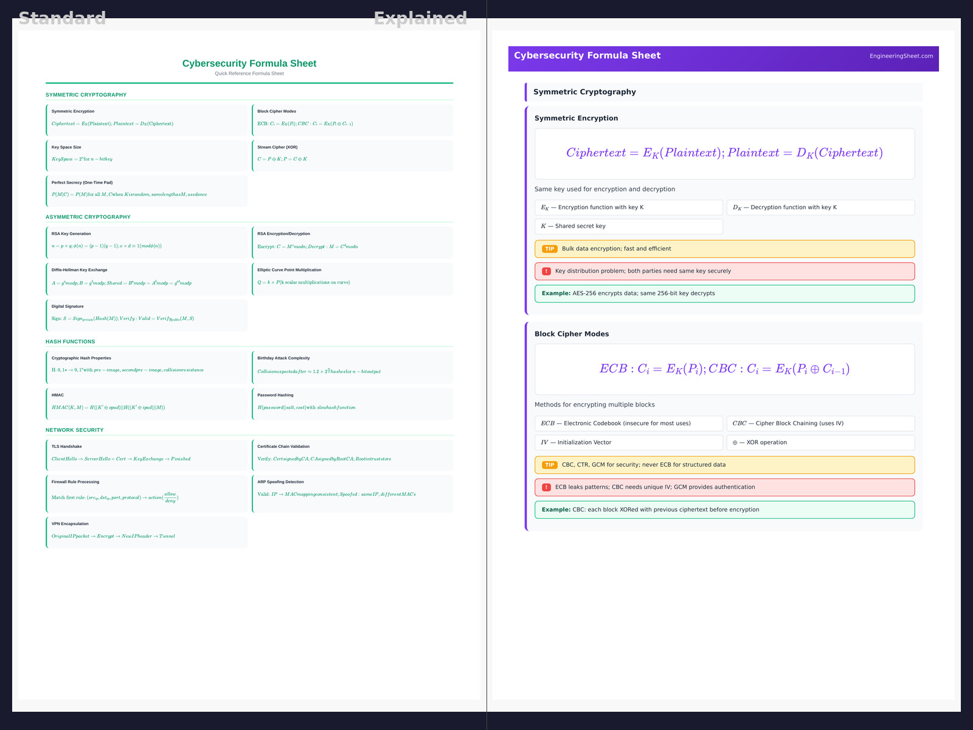Click the AES-256 example box
The width and height of the screenshot is (973, 730).
(724, 293)
